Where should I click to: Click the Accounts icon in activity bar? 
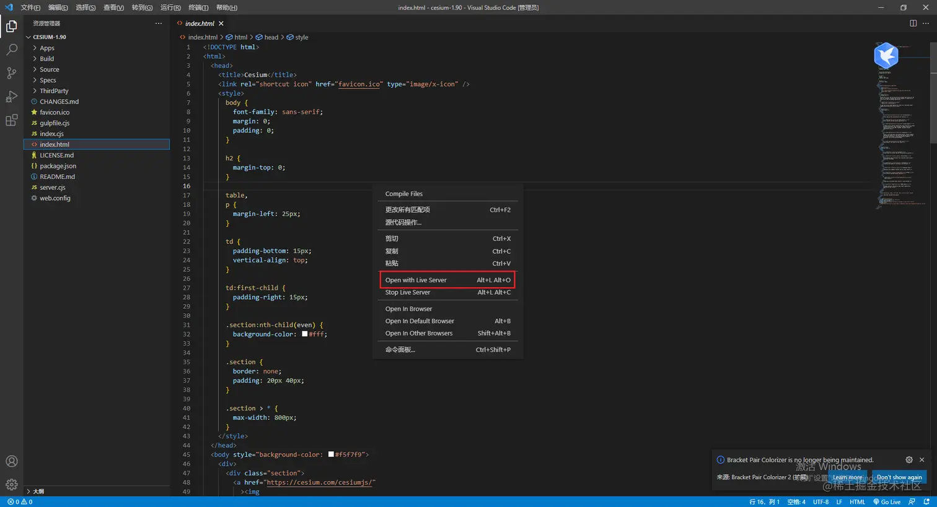[11, 461]
